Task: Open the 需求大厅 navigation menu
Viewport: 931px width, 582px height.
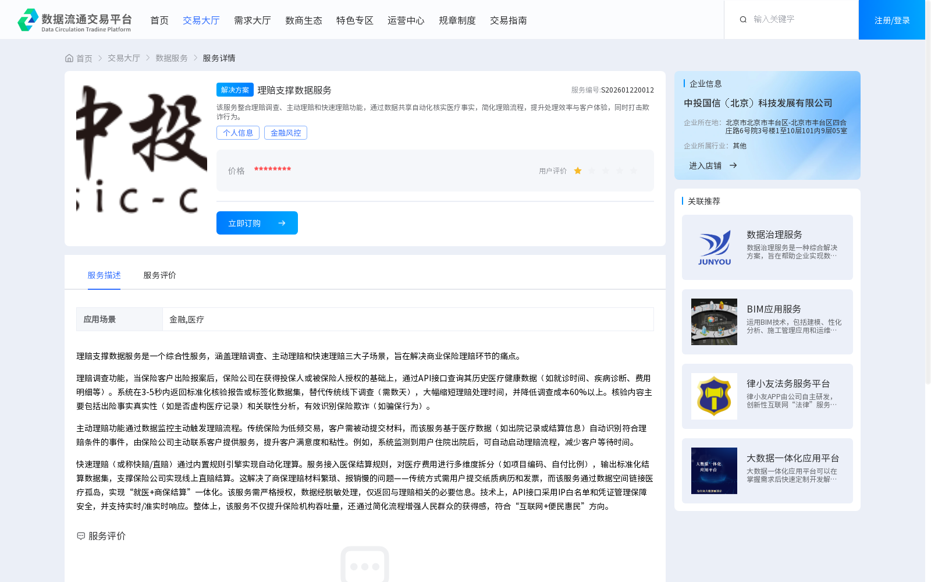Action: point(253,20)
